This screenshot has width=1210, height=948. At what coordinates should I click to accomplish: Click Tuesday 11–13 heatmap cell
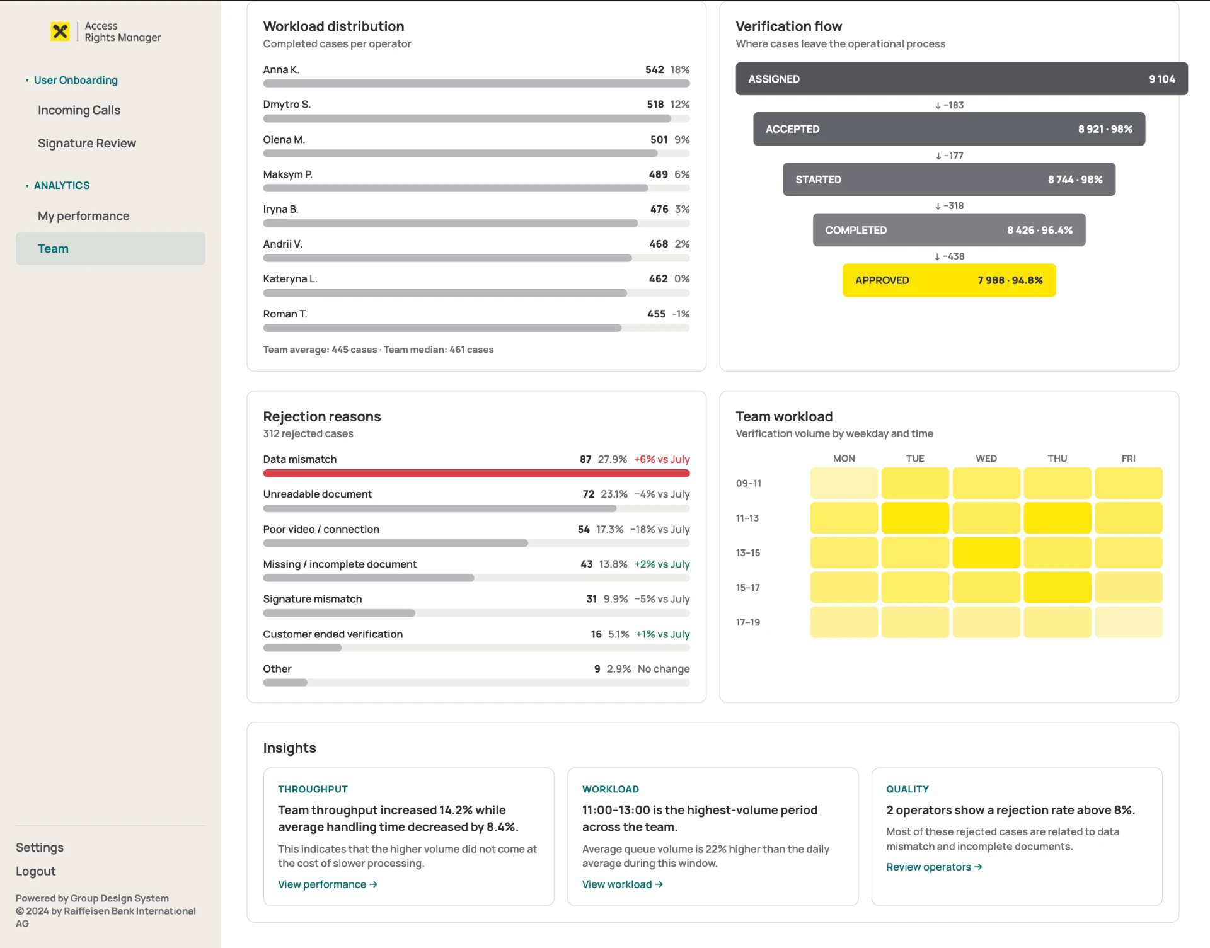(x=915, y=518)
